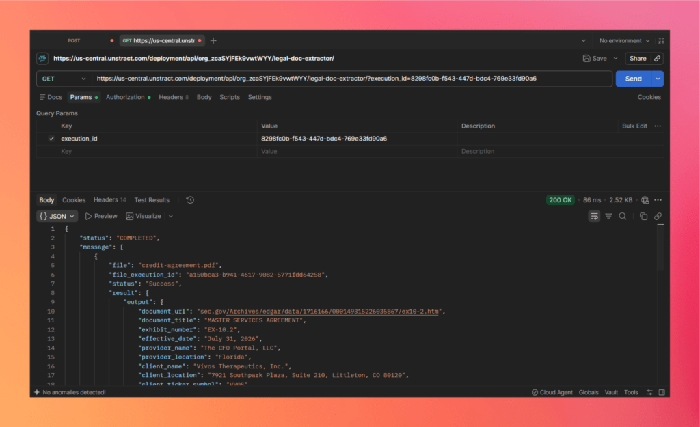
Task: Expand the No environment selector
Action: [625, 40]
